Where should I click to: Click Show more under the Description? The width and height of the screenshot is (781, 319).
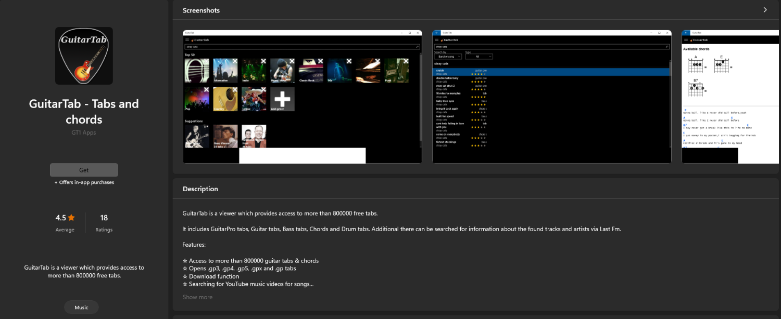197,297
